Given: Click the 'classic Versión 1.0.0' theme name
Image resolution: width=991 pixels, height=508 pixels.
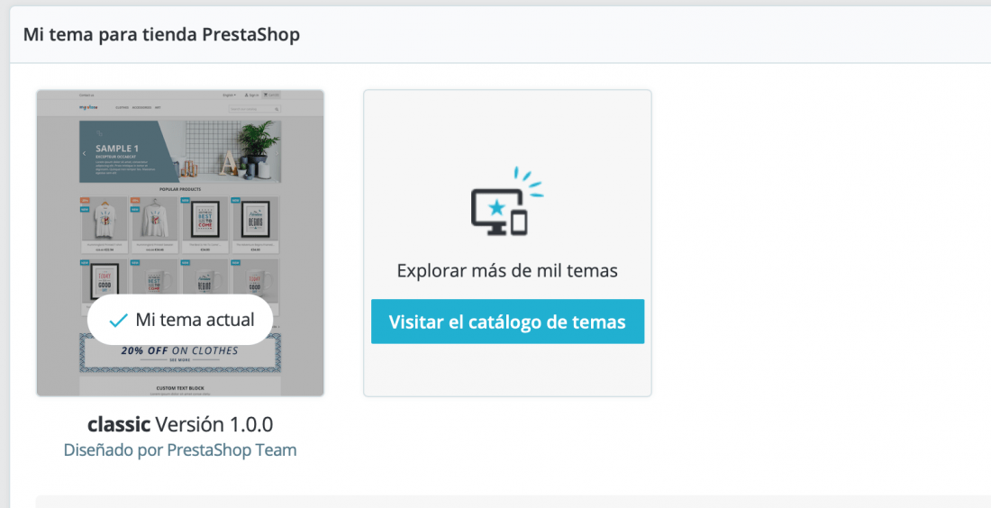Looking at the screenshot, I should click(x=180, y=424).
